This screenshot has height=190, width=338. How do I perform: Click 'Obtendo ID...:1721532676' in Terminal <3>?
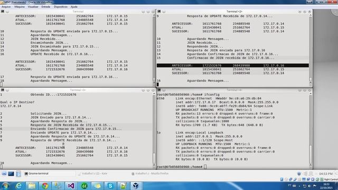point(53,94)
